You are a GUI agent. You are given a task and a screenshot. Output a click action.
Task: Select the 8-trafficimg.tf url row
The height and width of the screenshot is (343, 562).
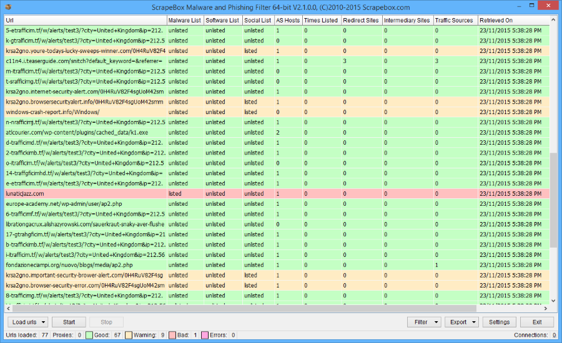pyautogui.click(x=277, y=296)
